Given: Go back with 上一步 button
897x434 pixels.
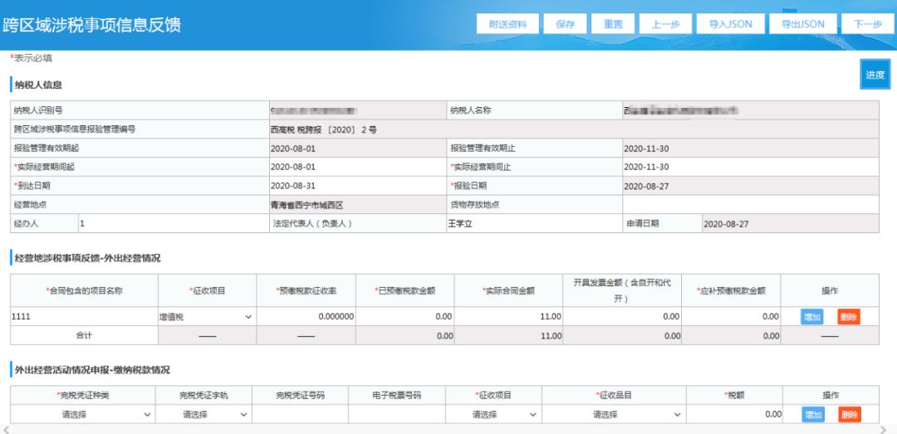Looking at the screenshot, I should (x=665, y=24).
